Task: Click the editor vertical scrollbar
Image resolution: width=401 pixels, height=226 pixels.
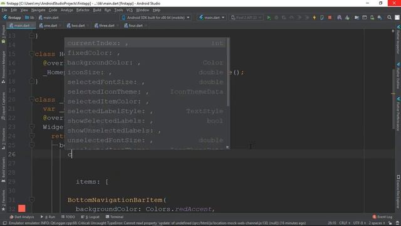Action: coord(393,99)
